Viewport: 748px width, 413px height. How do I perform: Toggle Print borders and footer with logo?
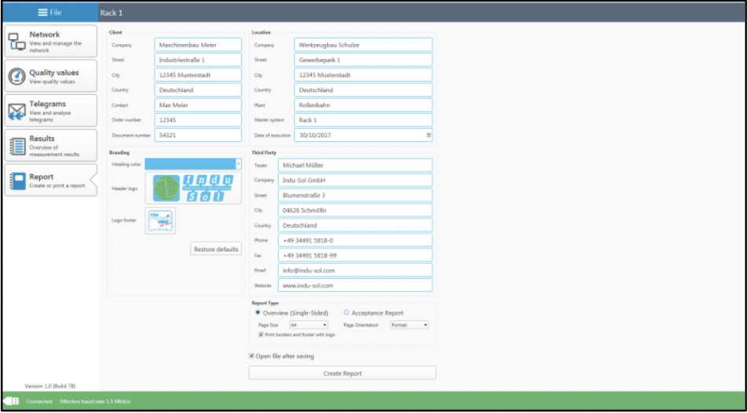pos(261,334)
